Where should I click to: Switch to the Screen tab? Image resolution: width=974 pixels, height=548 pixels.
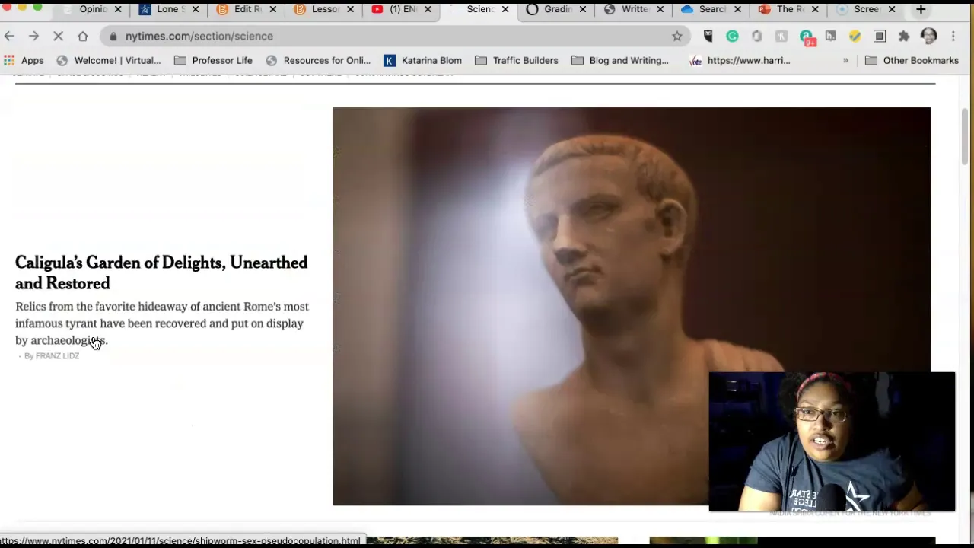867,9
